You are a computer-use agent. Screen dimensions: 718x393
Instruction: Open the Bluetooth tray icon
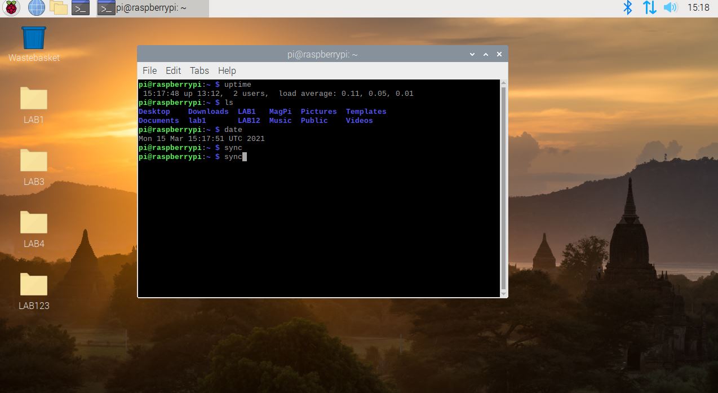pyautogui.click(x=627, y=7)
